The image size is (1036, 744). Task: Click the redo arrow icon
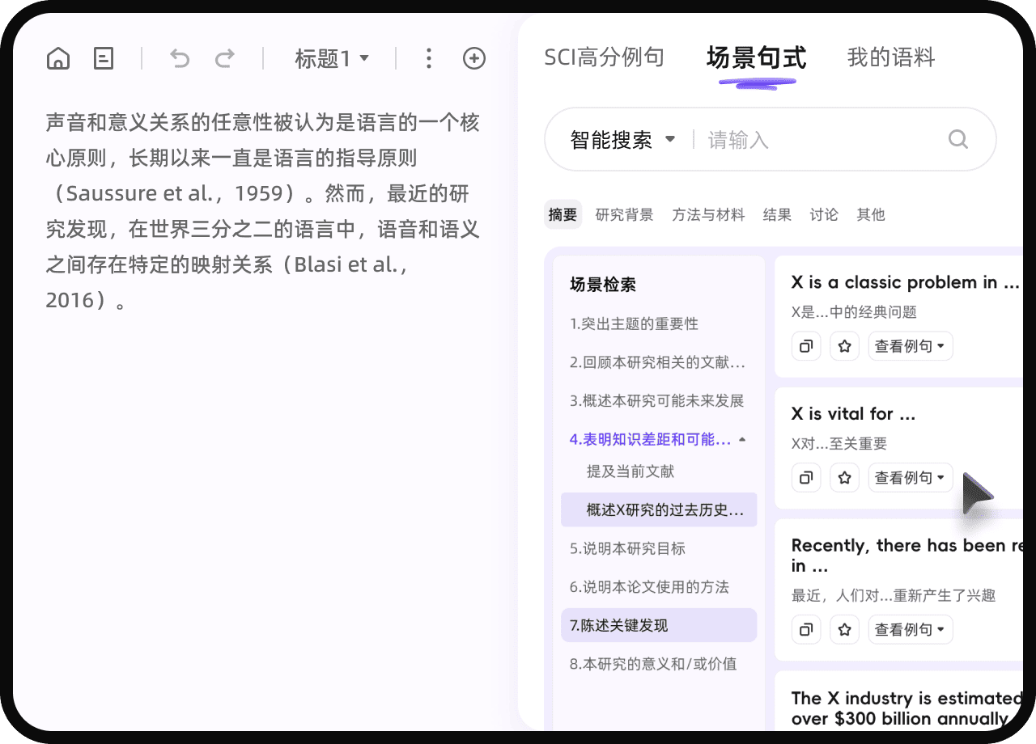click(225, 58)
